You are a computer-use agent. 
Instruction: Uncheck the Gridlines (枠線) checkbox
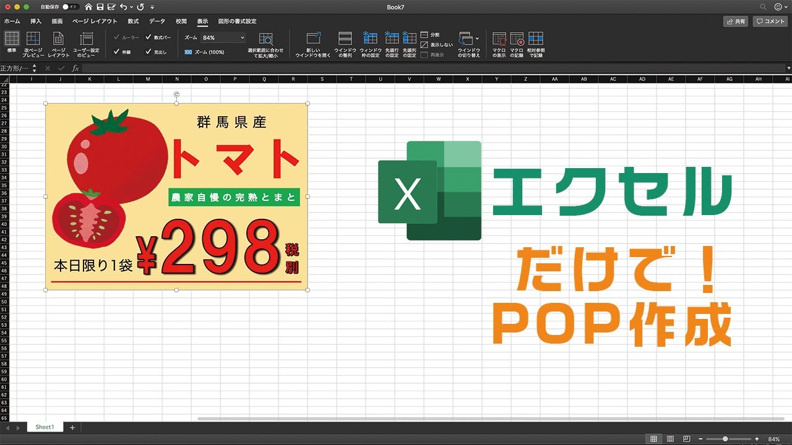117,52
